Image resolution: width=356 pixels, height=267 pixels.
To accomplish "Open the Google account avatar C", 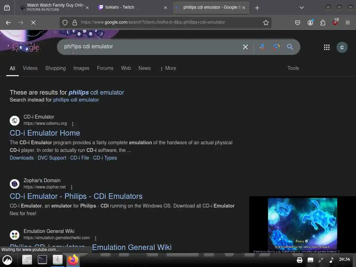I will [342, 47].
